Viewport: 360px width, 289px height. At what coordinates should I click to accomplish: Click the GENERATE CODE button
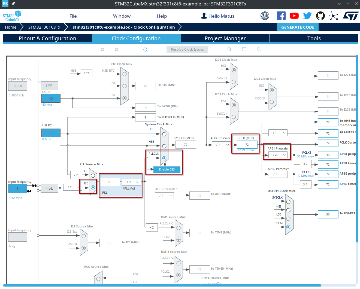(x=298, y=27)
